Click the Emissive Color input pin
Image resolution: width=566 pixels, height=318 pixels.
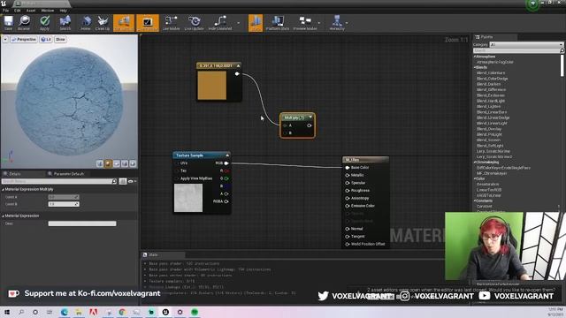click(x=348, y=206)
